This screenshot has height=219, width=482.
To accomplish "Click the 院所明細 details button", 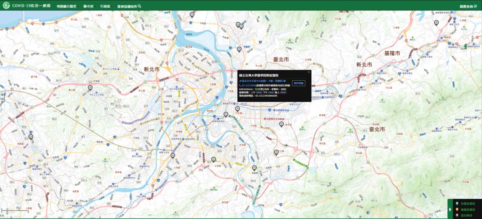I will (x=298, y=83).
